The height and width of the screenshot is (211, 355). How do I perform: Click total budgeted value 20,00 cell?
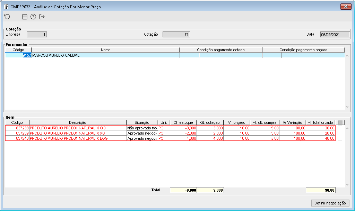[320, 133]
